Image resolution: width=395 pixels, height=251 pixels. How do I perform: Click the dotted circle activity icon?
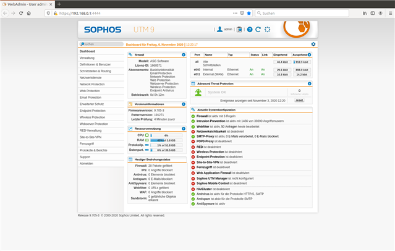pos(267,30)
